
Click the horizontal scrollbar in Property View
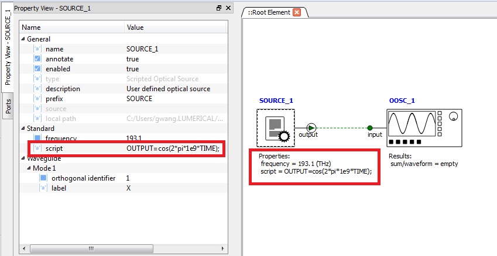(91, 248)
